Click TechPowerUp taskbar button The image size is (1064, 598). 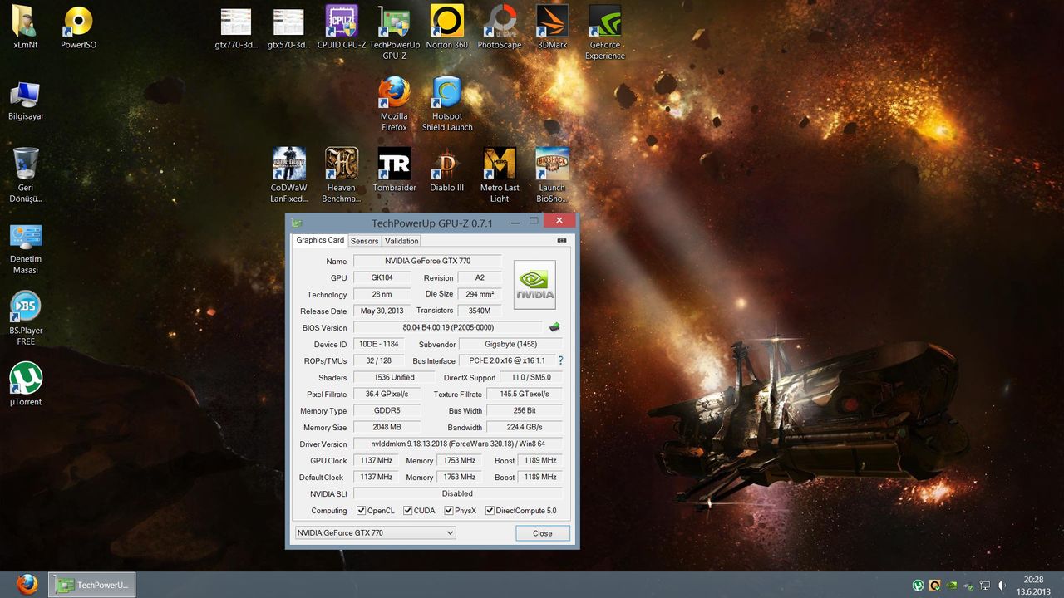(91, 585)
